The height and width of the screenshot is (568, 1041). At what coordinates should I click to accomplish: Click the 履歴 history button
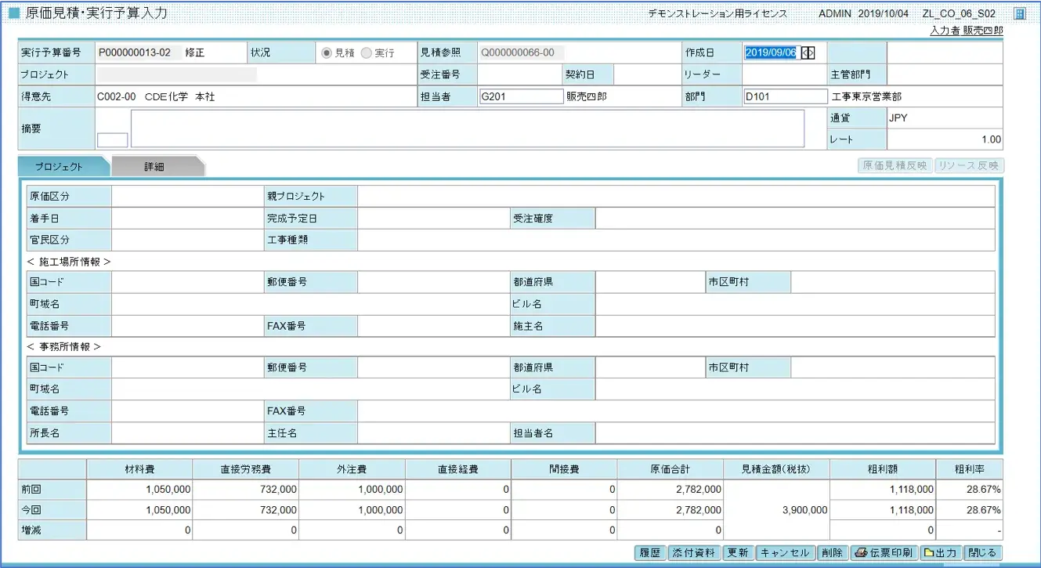point(649,552)
